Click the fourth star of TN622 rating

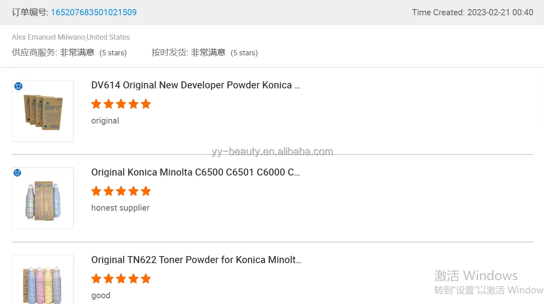(133, 279)
